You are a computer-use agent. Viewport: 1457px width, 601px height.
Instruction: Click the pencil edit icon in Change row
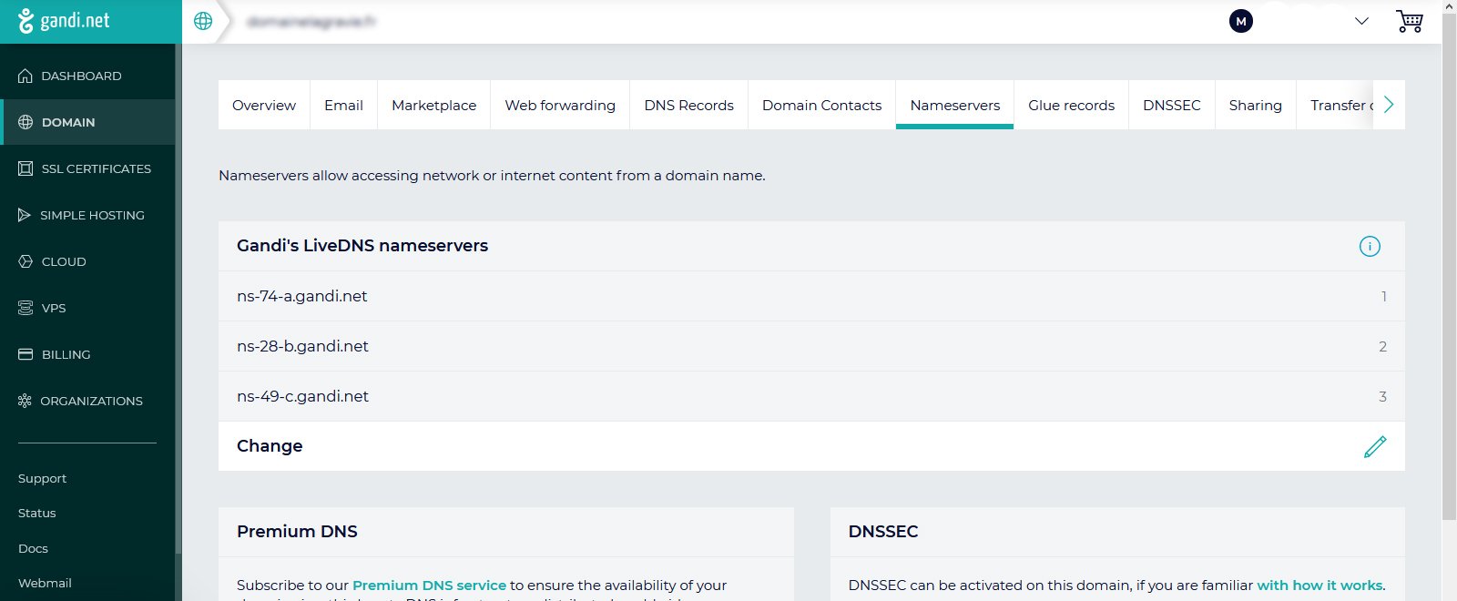[x=1374, y=446]
